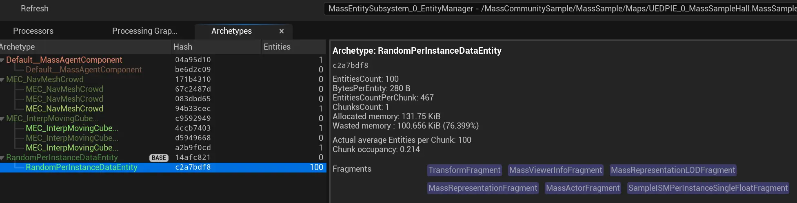Viewport: 797px width, 203px height.
Task: Click the Refresh button
Action: [x=34, y=9]
